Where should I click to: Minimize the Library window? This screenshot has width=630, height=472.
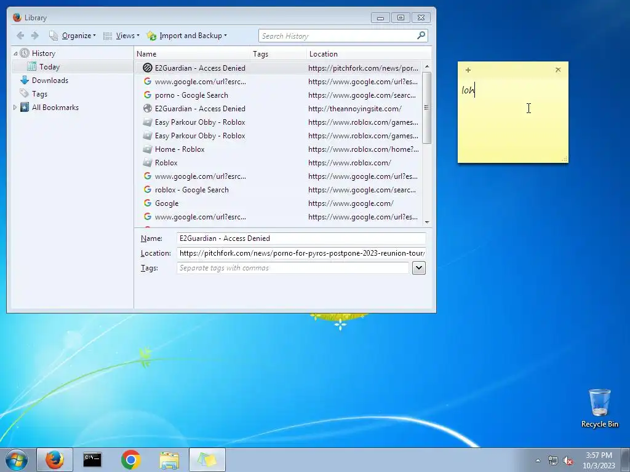pos(380,18)
